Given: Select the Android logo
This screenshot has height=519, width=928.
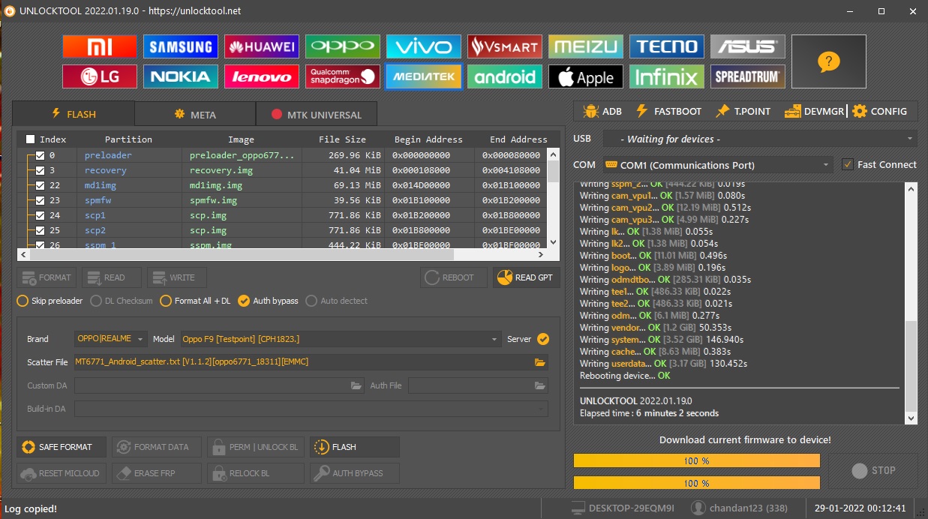Looking at the screenshot, I should tap(505, 76).
